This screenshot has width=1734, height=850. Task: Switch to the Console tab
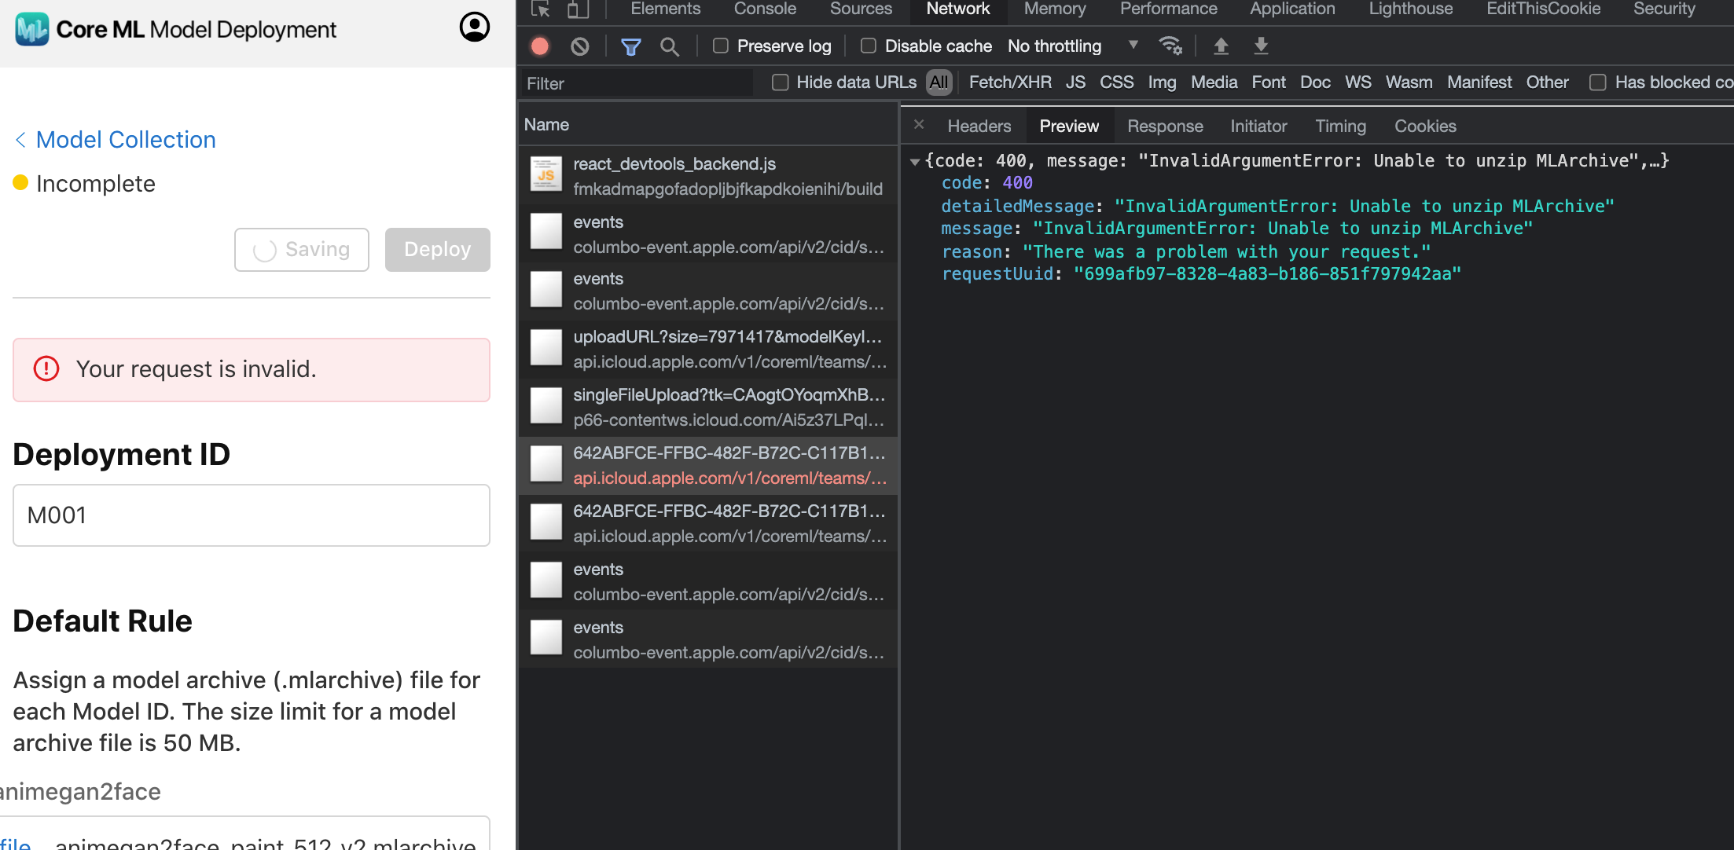point(764,9)
